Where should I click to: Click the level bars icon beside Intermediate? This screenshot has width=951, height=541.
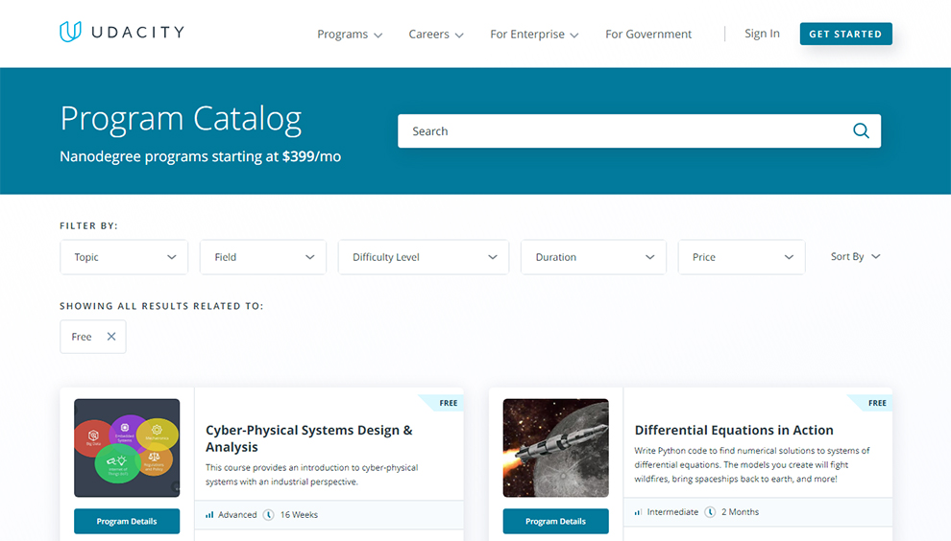click(638, 512)
